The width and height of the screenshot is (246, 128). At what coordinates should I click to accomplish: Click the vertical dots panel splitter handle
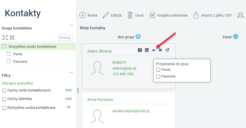78,91
